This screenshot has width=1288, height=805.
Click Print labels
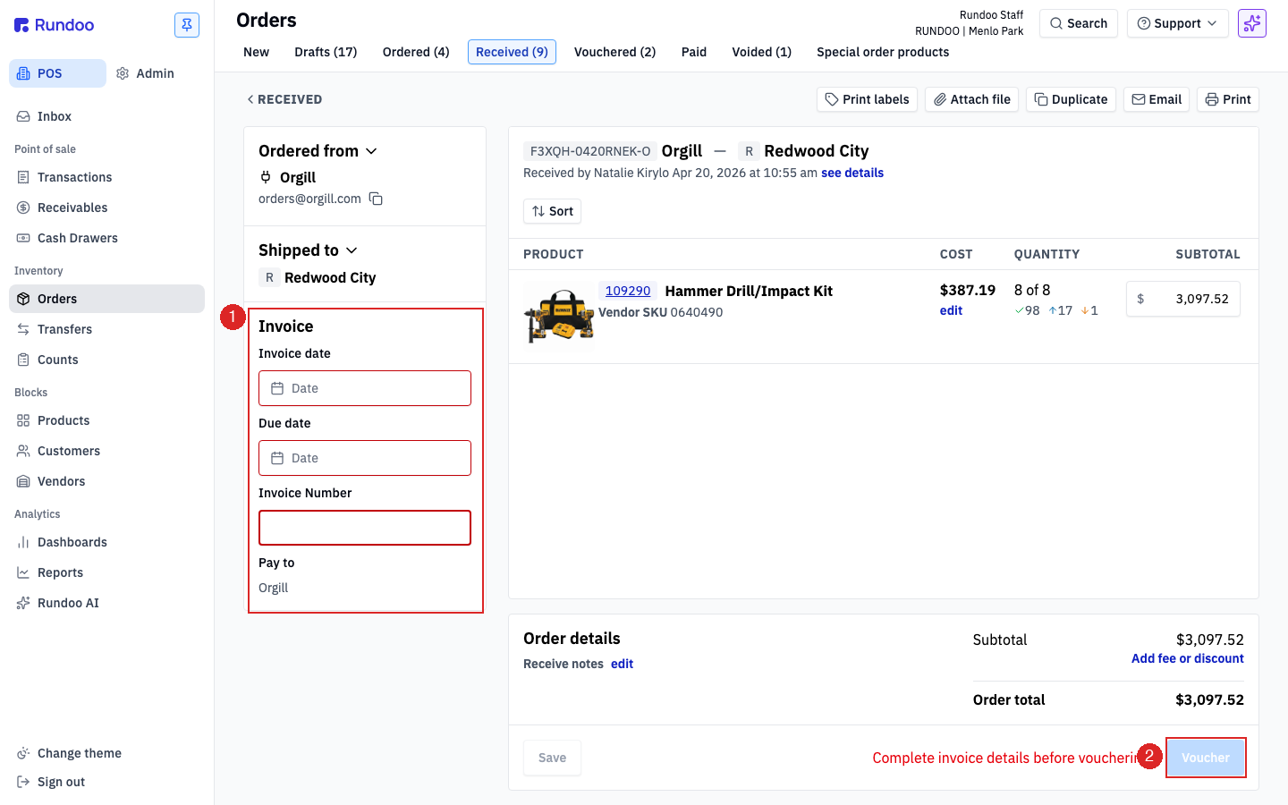tap(867, 99)
